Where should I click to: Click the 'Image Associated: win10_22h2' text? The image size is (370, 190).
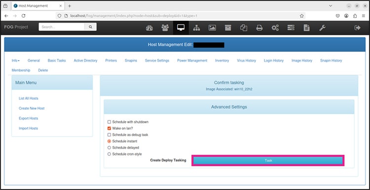click(x=229, y=89)
